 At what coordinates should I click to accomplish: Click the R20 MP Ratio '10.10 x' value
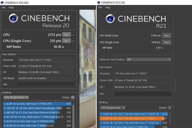[59, 47]
